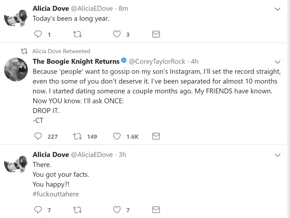
Task: Open the #fuckouttahere hashtag link
Action: 55,194
